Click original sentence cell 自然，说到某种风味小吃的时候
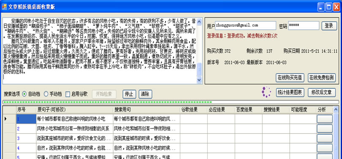The height and width of the screenshot is (159, 342). point(75,148)
